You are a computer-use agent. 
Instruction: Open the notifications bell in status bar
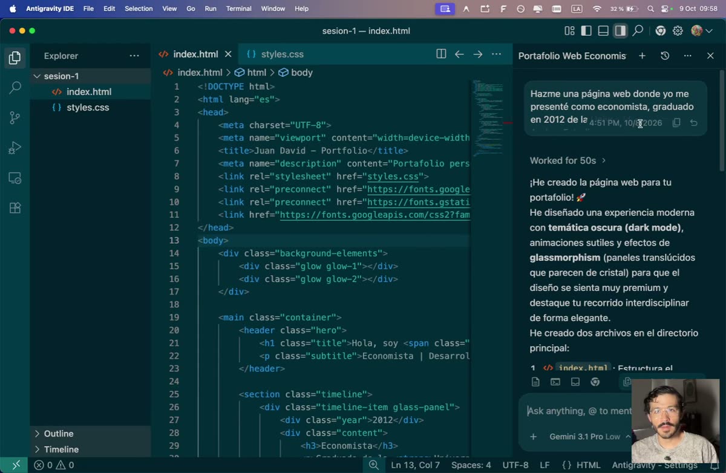click(713, 465)
